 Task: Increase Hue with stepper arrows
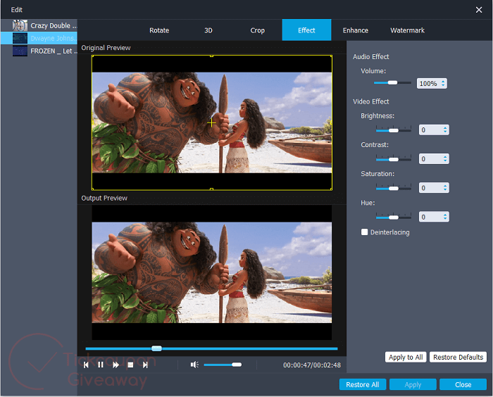pos(445,215)
